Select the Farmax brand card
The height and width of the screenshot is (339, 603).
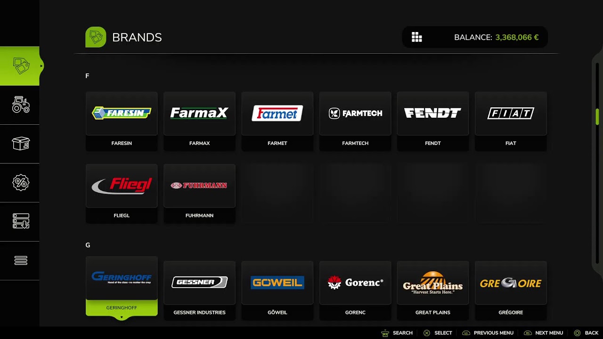pyautogui.click(x=199, y=121)
